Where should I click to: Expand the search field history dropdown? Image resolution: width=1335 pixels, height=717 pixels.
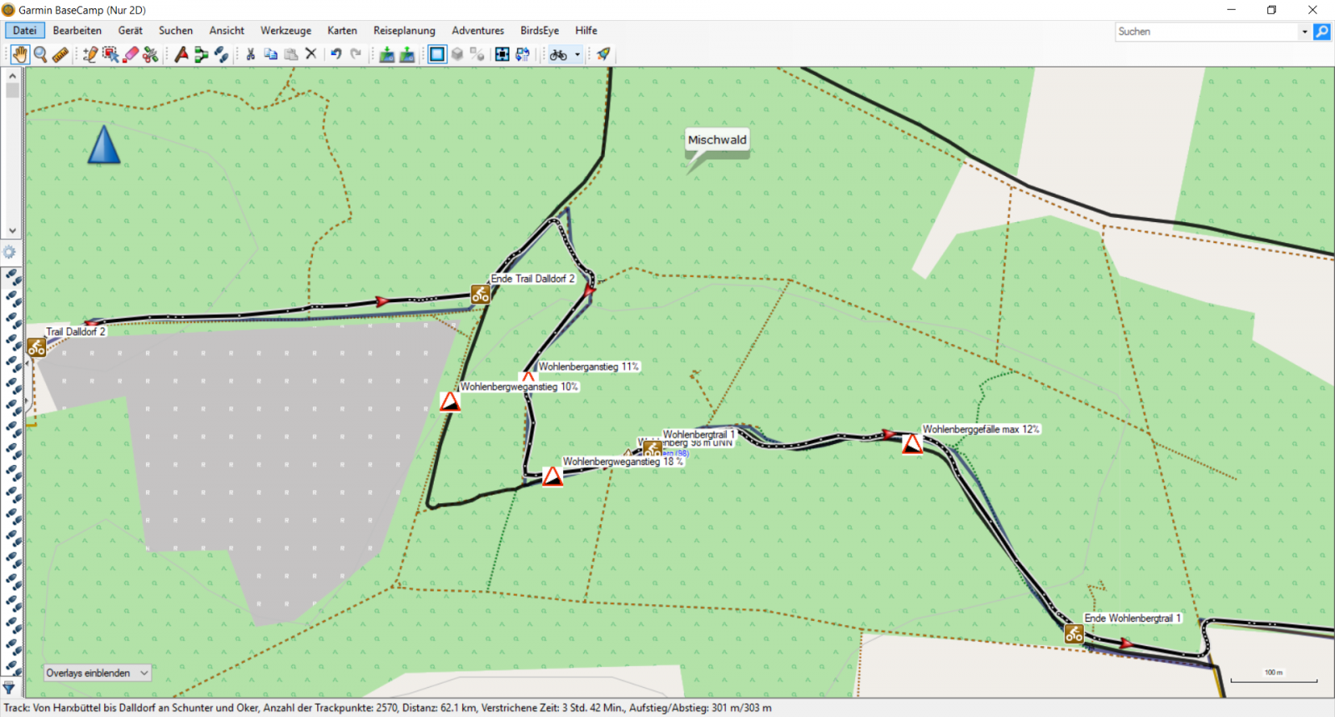tap(1304, 32)
